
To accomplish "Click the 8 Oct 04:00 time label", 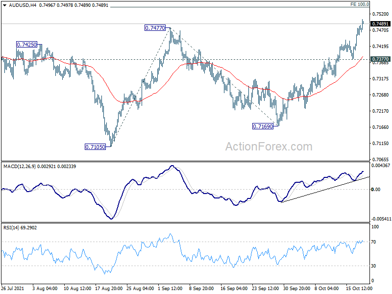I will (326, 288).
